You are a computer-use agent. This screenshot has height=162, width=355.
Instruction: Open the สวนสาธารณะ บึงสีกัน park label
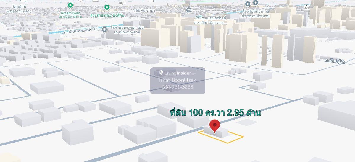[107, 15]
